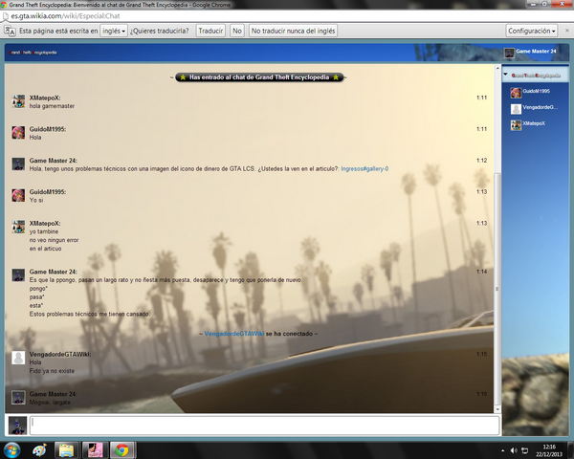Open the Windows Start menu
Screen dimensions: 574x459
click(x=11, y=450)
